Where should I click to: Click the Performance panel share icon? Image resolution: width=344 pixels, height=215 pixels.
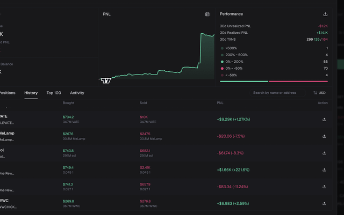(x=325, y=14)
